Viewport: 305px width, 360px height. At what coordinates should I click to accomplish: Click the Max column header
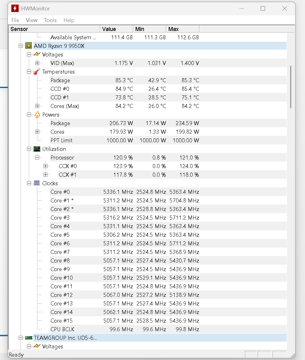183,29
